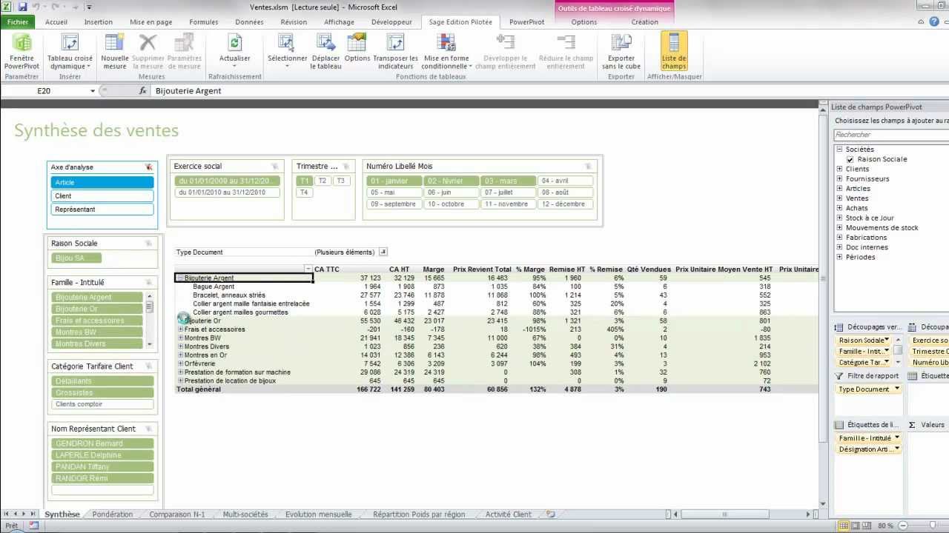Go to the Evolution mensuelle sheet
949x533 pixels.
point(318,514)
